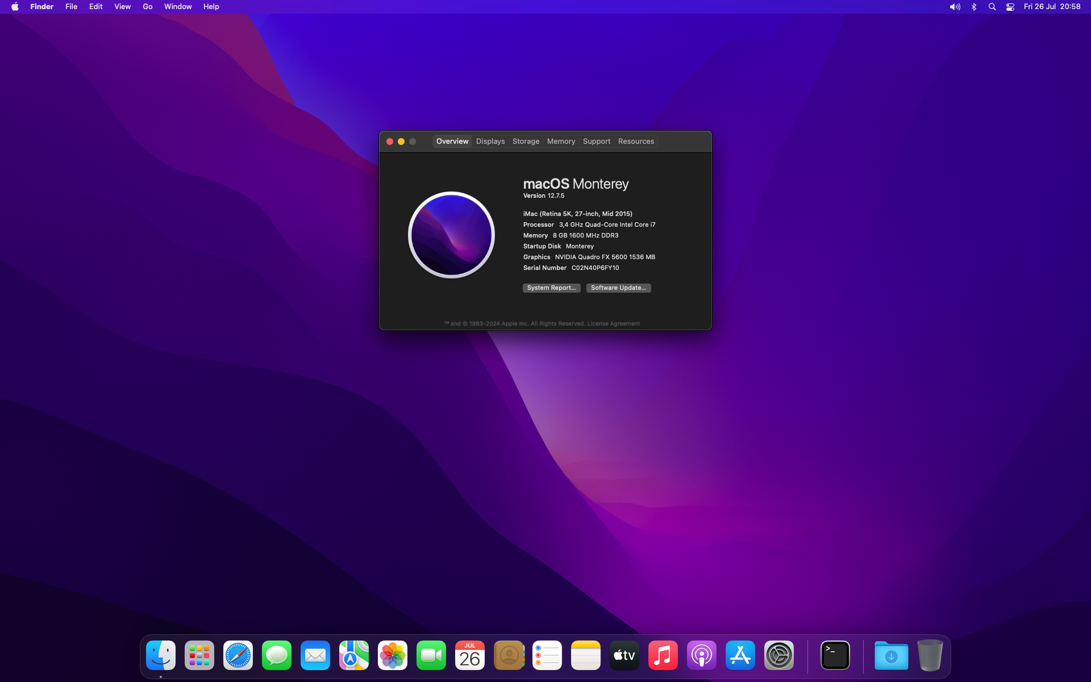Image resolution: width=1091 pixels, height=682 pixels.
Task: Click the Bluetooth status icon
Action: click(973, 7)
